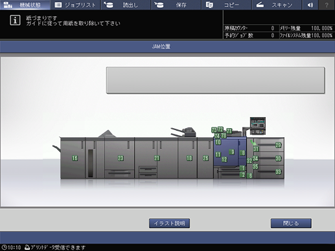Switch to the コピー tab

click(226, 5)
